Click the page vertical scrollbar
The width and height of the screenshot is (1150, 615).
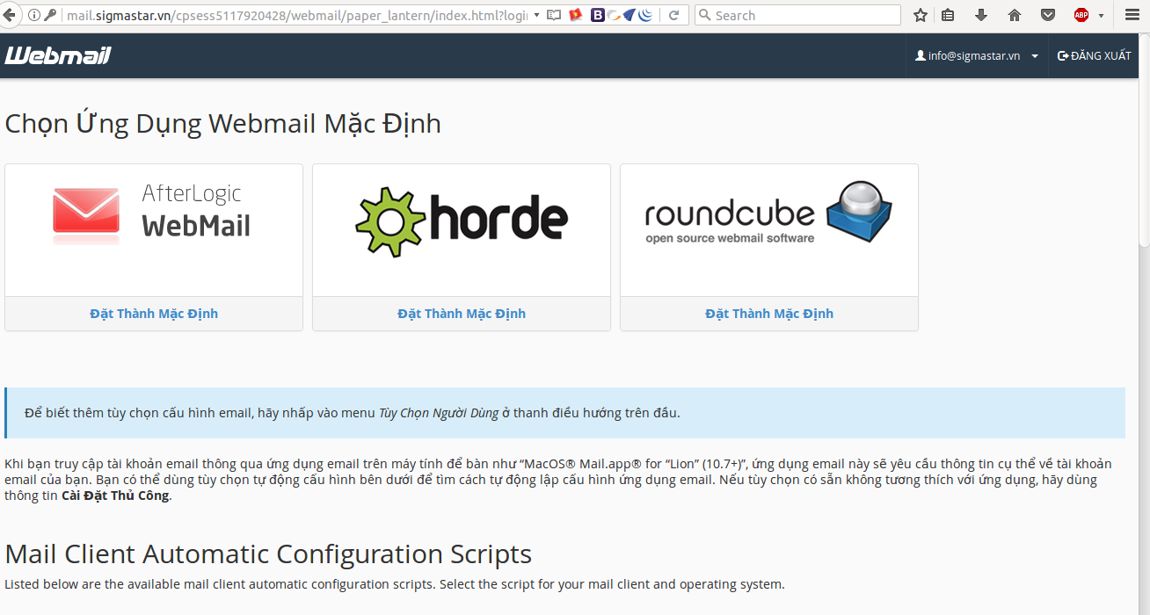(1144, 141)
